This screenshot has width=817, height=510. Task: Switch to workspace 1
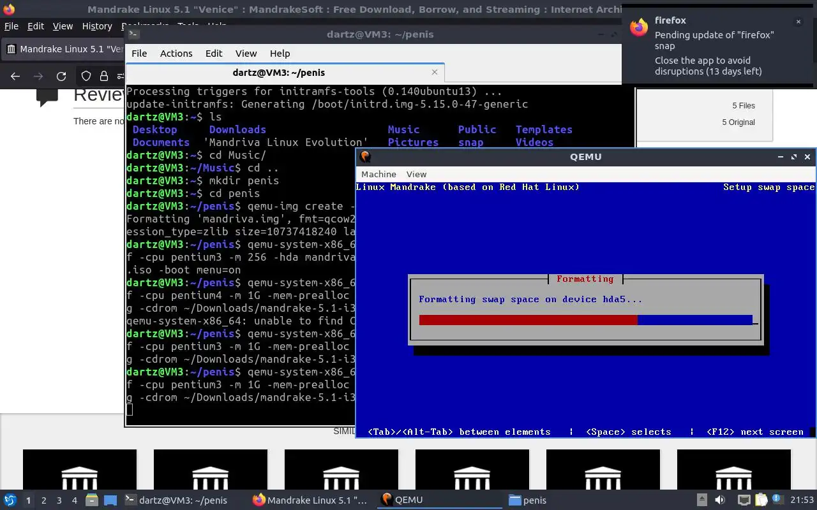coord(28,500)
